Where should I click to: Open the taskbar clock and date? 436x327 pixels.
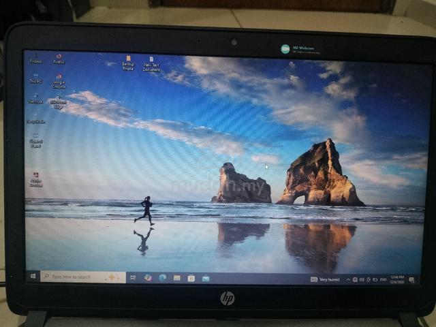click(397, 279)
